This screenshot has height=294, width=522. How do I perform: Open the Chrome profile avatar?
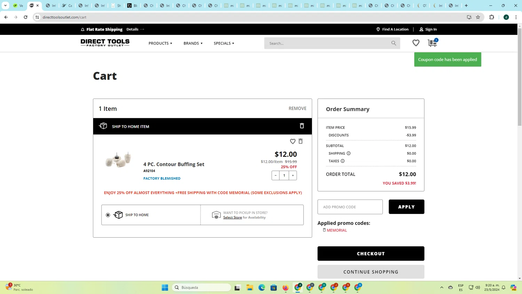[506, 17]
